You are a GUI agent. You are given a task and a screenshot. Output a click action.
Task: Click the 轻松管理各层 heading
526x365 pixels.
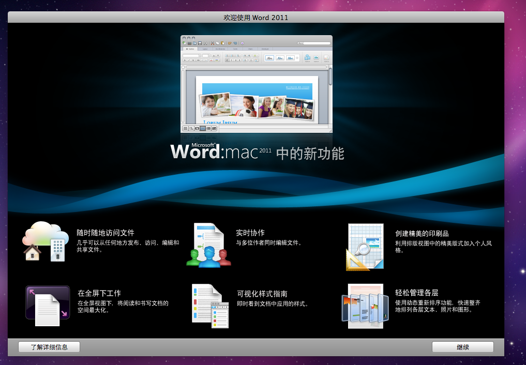click(x=417, y=293)
